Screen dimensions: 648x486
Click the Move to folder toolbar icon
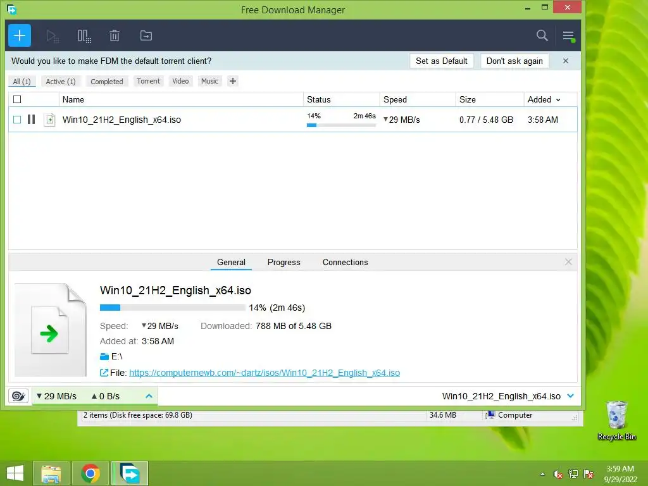coord(146,35)
